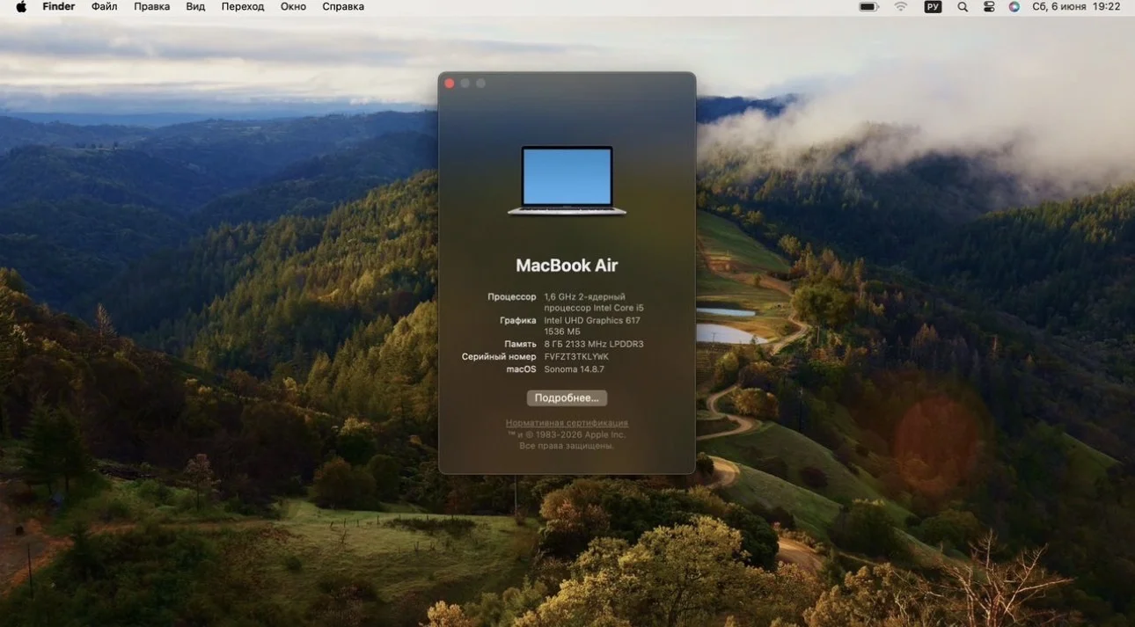Open the Правка menu

click(152, 6)
